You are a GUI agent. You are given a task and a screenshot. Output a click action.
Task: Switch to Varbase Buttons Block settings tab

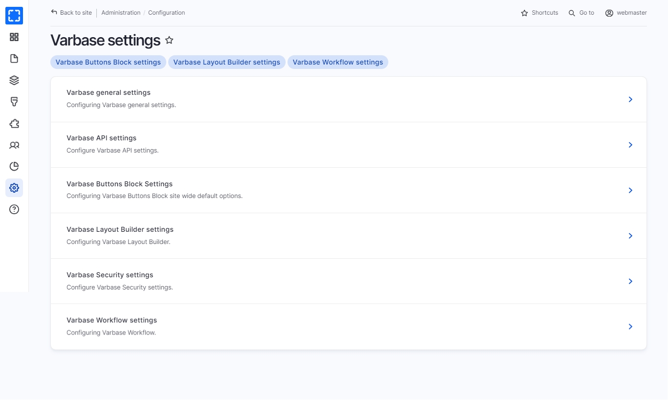[108, 62]
